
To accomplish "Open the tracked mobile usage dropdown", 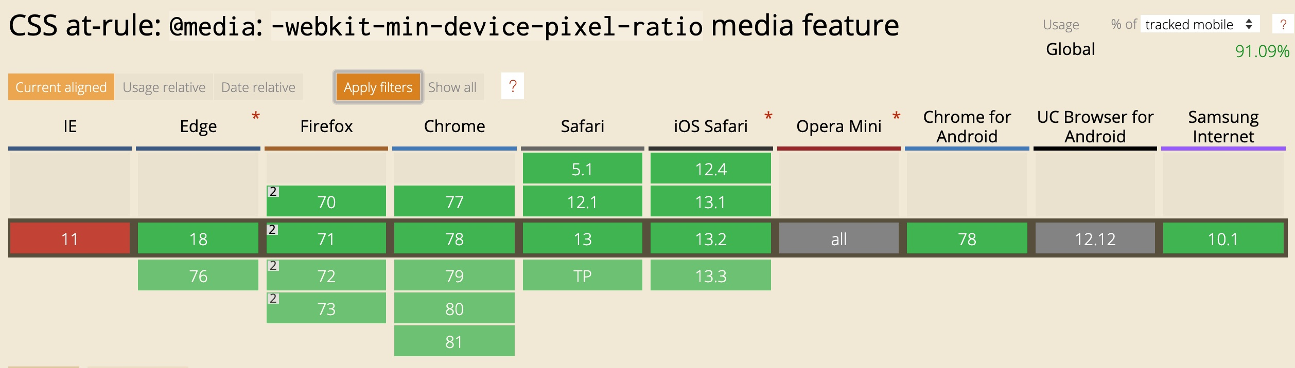I will click(x=1199, y=24).
